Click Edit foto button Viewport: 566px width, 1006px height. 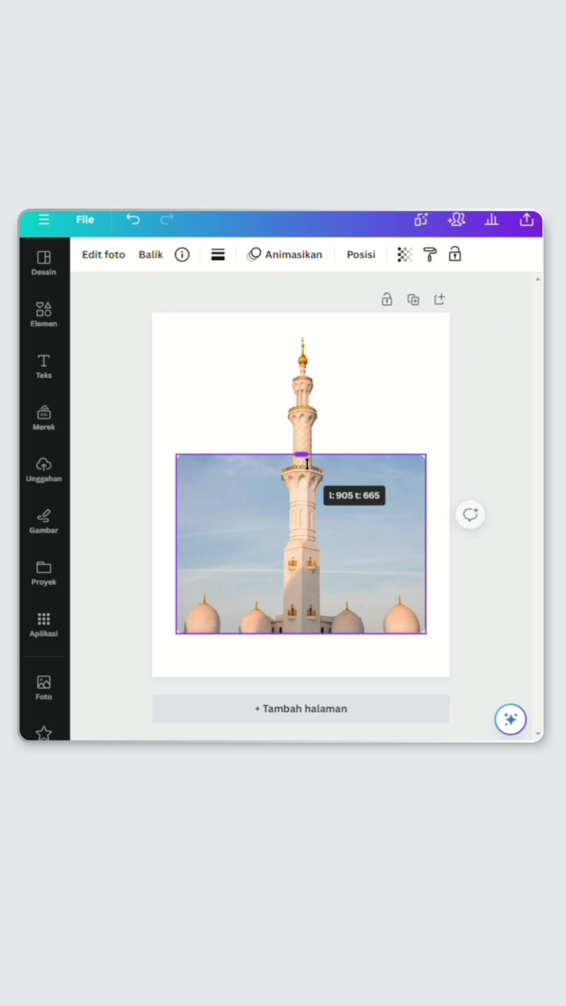coord(104,255)
